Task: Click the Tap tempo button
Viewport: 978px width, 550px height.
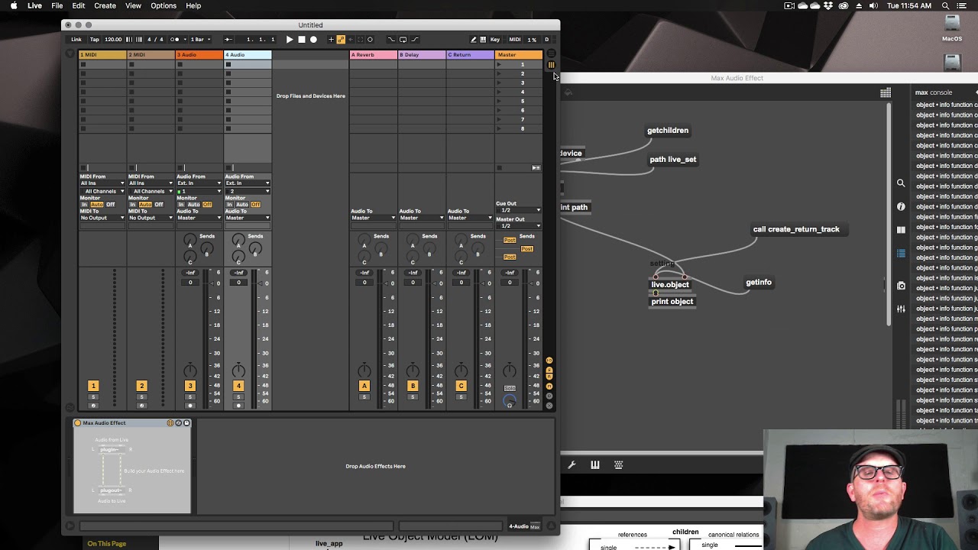Action: [x=94, y=39]
